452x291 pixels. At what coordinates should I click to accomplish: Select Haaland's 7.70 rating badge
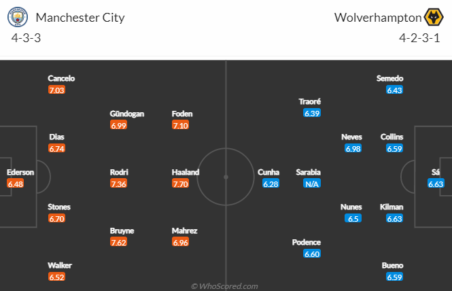[x=180, y=184]
